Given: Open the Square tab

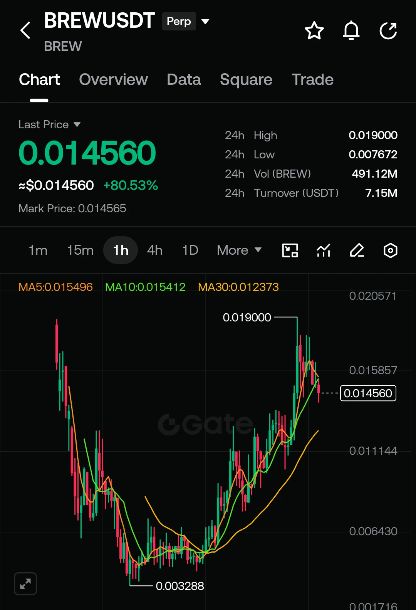Looking at the screenshot, I should tap(246, 80).
